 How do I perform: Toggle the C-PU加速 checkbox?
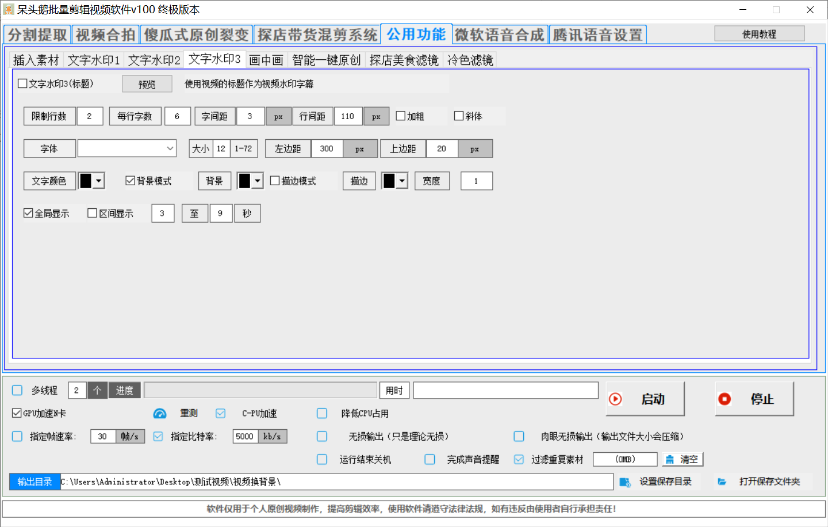tap(221, 413)
